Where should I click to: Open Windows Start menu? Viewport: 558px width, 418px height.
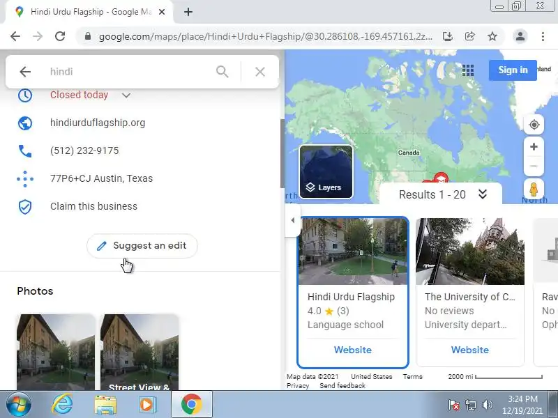[19, 405]
